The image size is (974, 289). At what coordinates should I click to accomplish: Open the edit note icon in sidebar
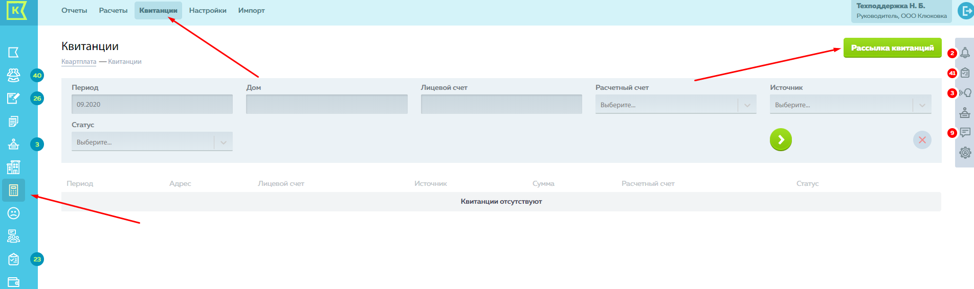click(x=14, y=99)
